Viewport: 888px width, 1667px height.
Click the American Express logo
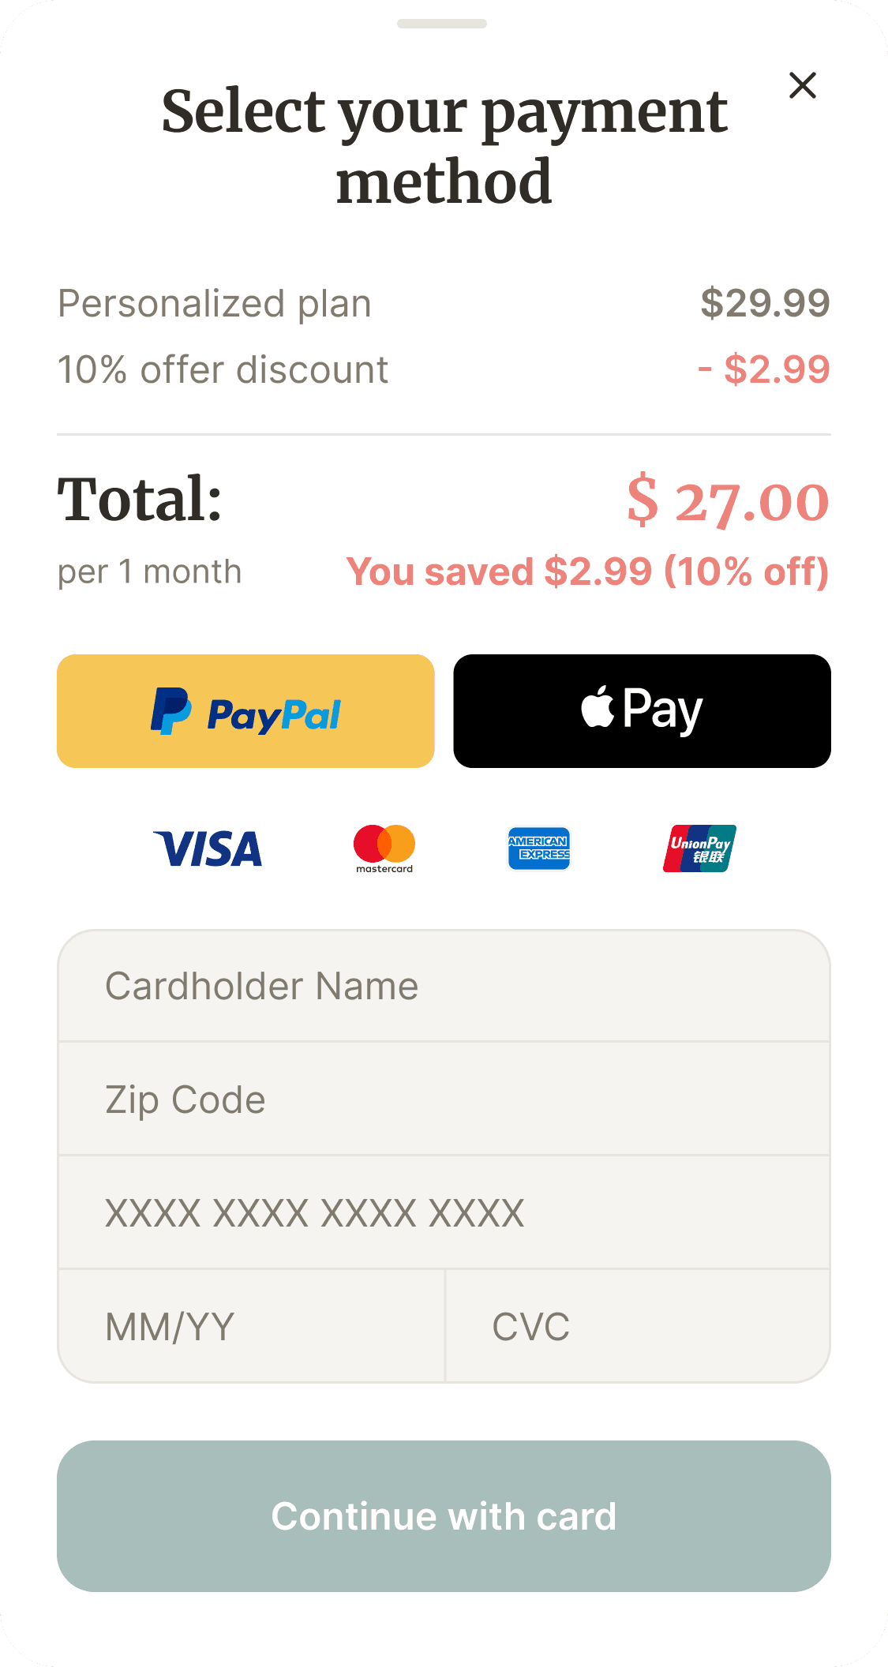(x=539, y=848)
